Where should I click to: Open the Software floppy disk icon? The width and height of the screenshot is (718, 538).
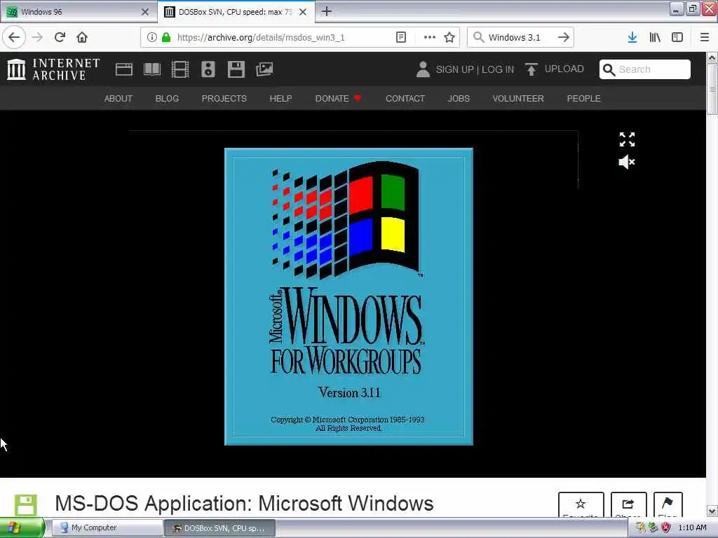tap(236, 69)
